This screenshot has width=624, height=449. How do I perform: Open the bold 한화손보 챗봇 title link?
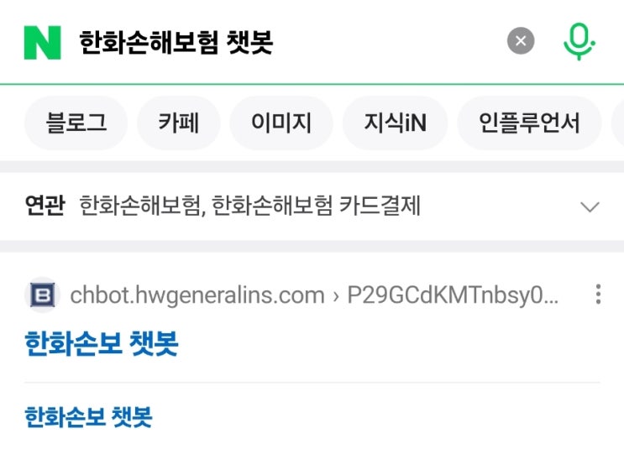pyautogui.click(x=102, y=343)
